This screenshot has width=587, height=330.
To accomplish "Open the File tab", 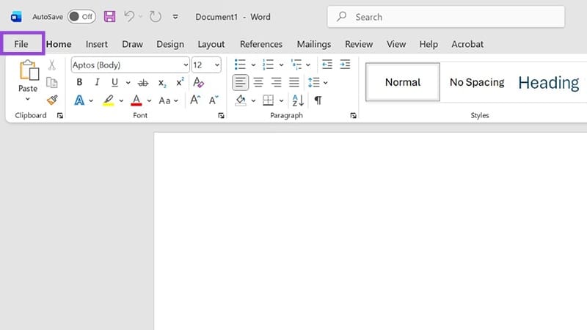I will click(x=21, y=44).
